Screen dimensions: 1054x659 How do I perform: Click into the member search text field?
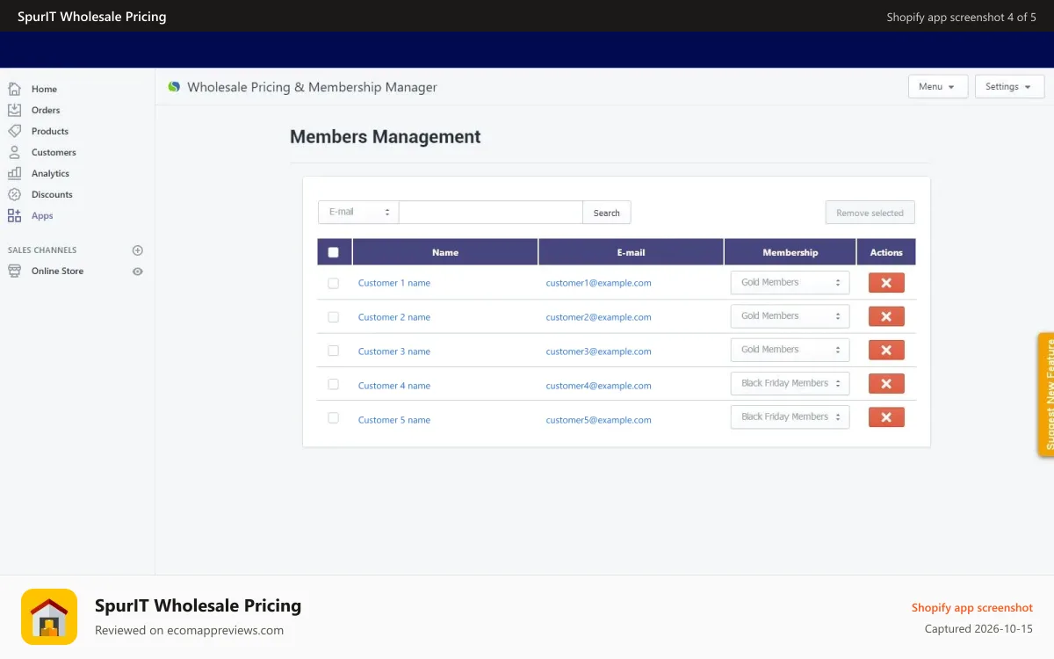tap(491, 213)
